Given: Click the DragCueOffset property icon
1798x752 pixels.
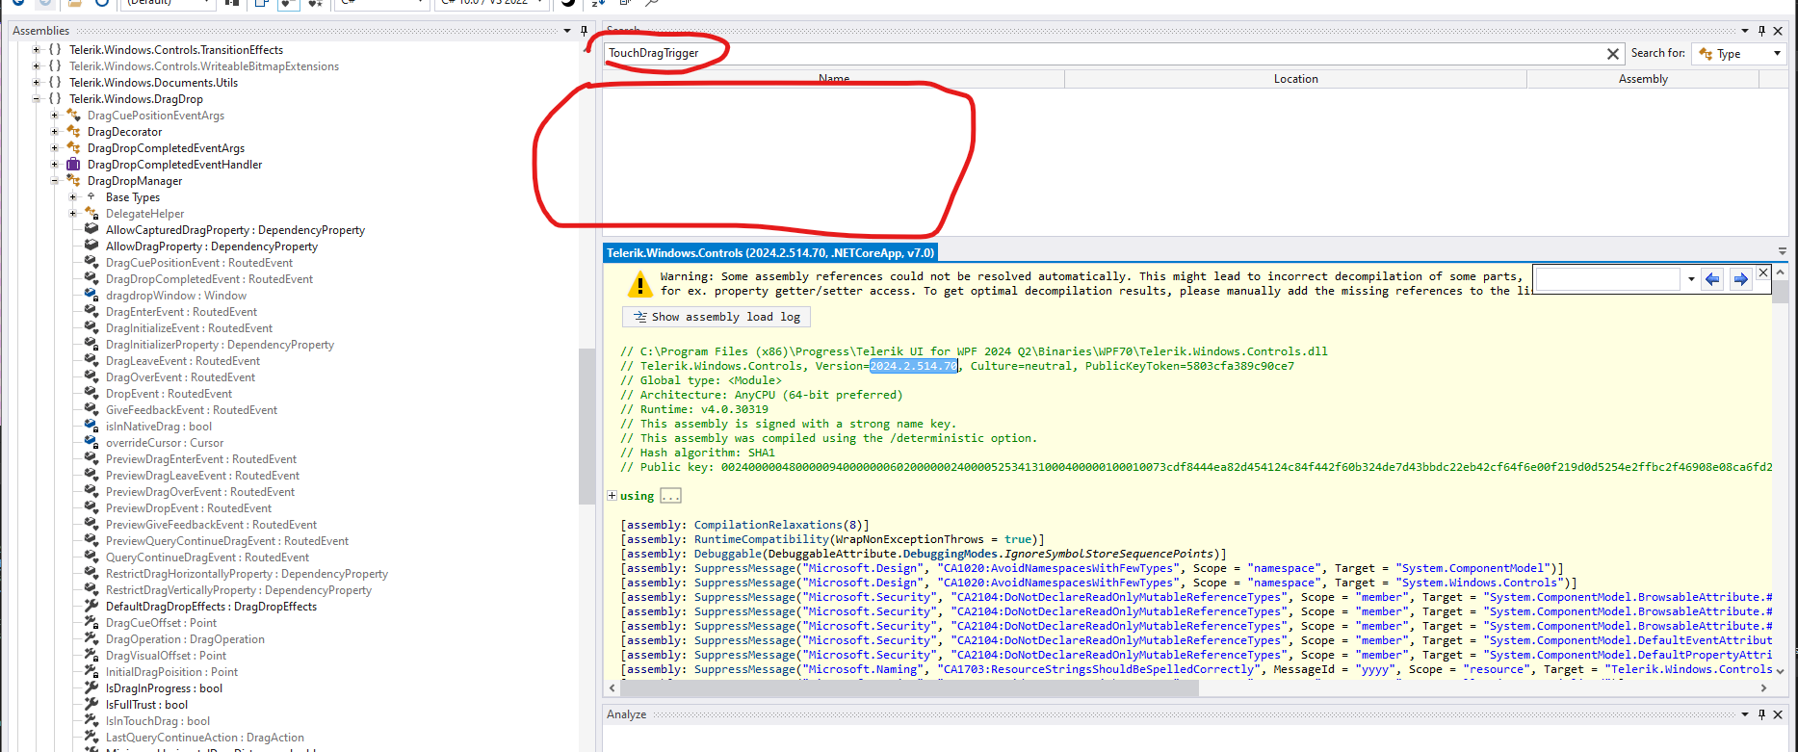Looking at the screenshot, I should coord(91,623).
